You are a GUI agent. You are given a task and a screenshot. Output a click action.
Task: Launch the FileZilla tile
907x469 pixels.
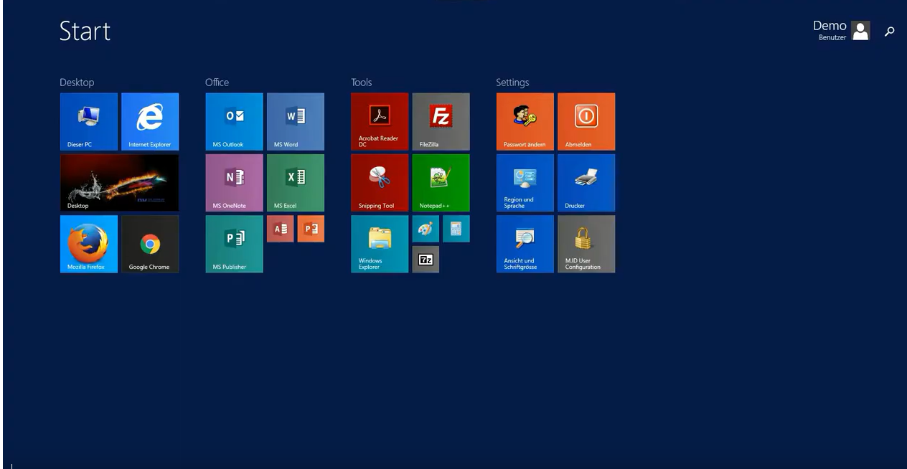[x=441, y=121]
